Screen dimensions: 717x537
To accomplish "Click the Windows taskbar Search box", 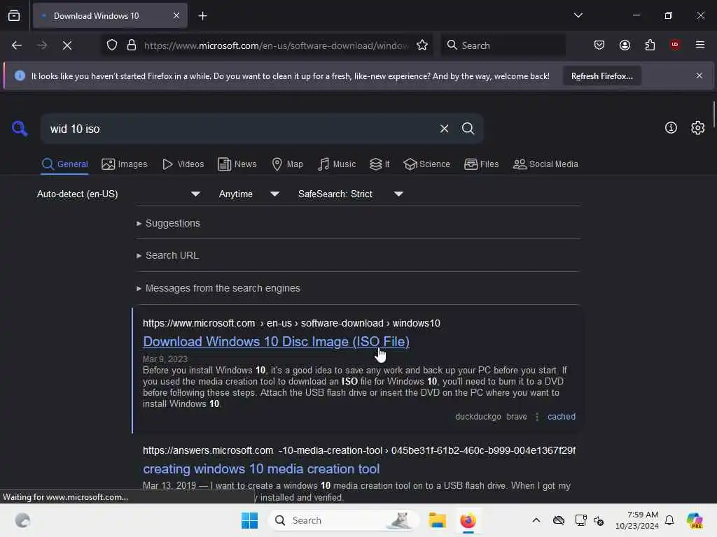I will 343,520.
